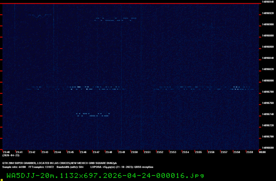Viewport: 276px width, 181px height.
Task: Click the 00:00 end time label
Action: tap(262, 152)
